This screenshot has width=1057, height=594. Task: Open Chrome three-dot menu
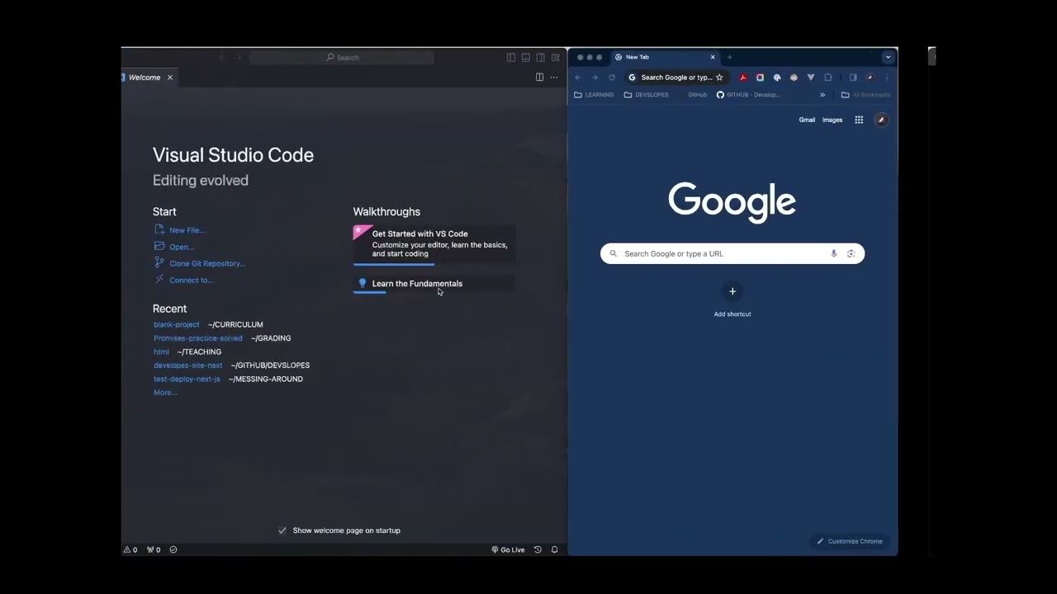pos(887,78)
